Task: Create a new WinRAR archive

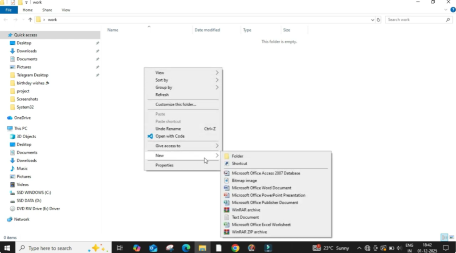Action: [x=276, y=210]
